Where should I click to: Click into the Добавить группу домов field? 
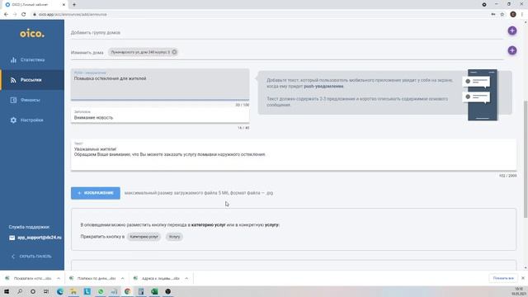[x=287, y=33]
